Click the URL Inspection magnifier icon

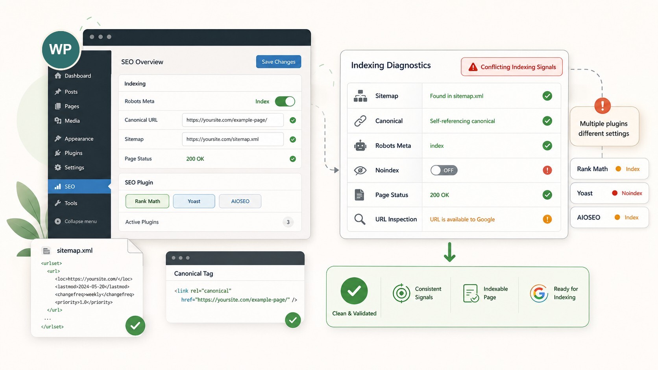[360, 219]
